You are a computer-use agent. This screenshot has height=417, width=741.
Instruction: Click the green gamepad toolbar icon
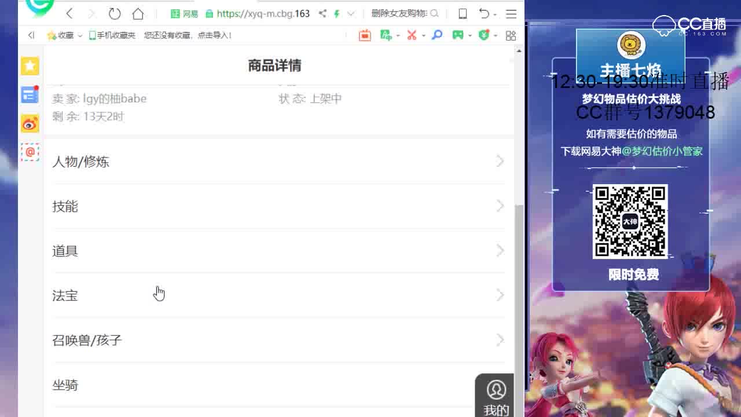(x=458, y=35)
